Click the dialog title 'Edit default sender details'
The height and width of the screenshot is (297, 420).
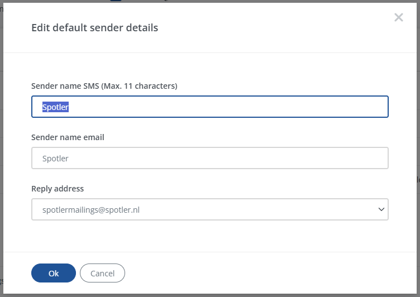click(94, 27)
